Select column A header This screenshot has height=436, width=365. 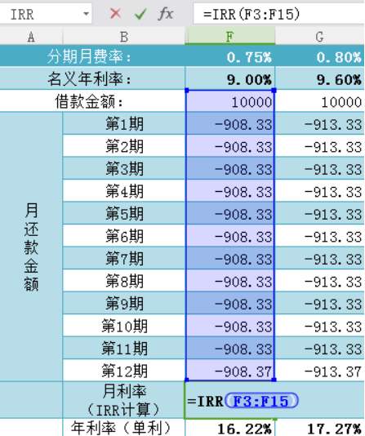point(31,36)
